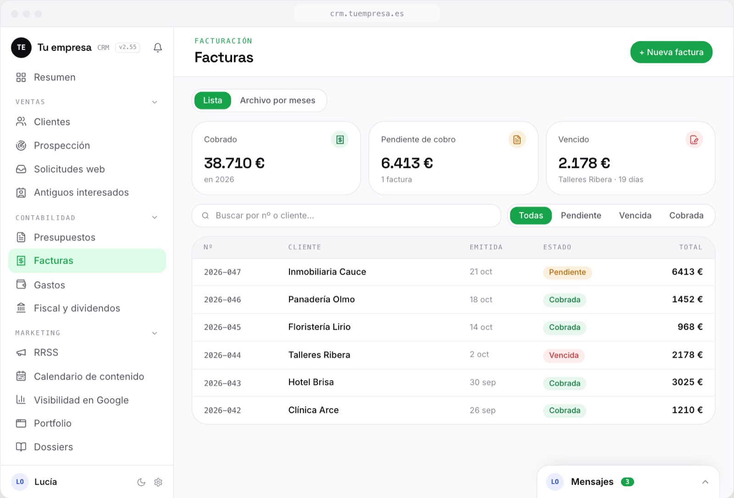Click the Solicitudes web inbox icon
The height and width of the screenshot is (498, 734).
pyautogui.click(x=21, y=169)
